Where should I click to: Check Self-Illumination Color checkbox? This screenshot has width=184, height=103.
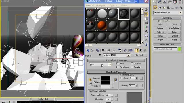click(x=121, y=78)
